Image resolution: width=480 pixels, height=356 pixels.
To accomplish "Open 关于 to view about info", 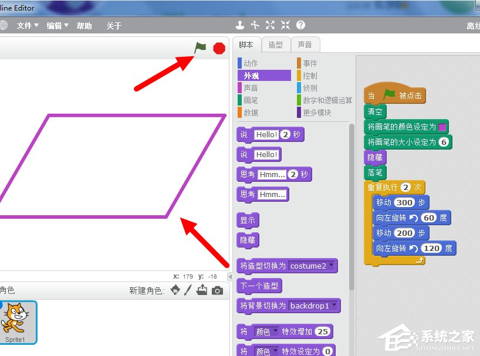I will [x=114, y=25].
